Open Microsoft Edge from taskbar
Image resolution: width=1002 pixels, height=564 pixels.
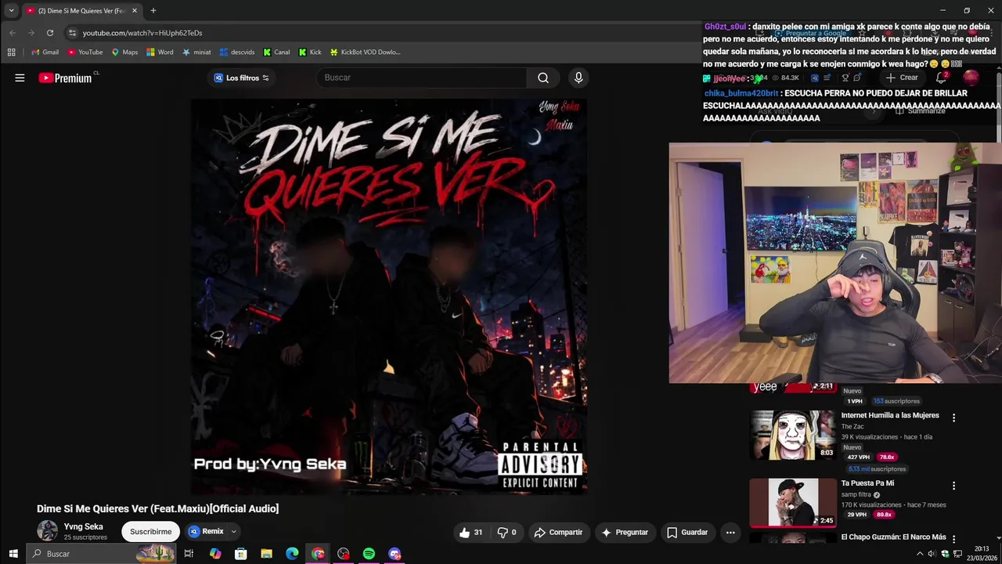point(292,554)
